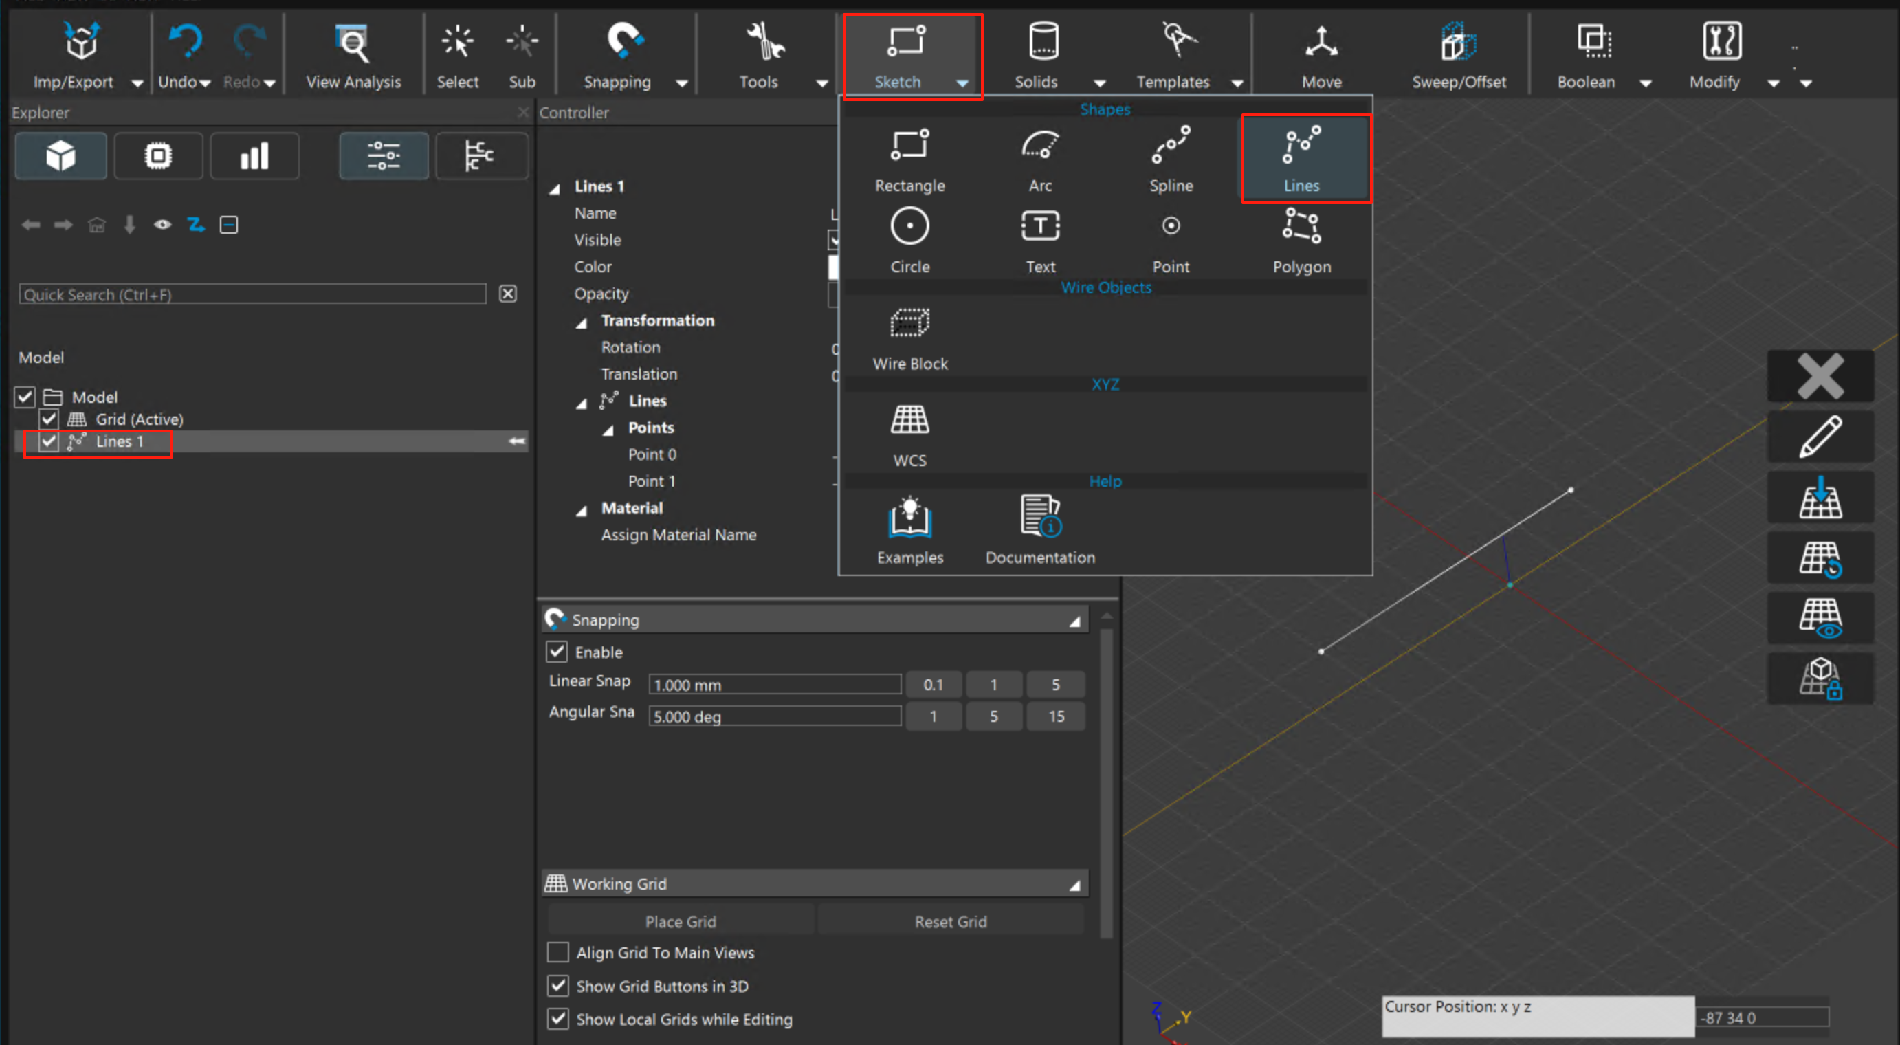The width and height of the screenshot is (1900, 1045).
Task: Click the Quick Search field
Action: [252, 294]
